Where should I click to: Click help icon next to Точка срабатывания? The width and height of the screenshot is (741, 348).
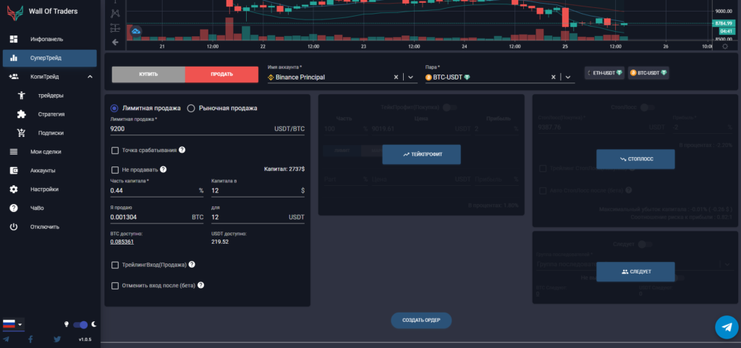(x=182, y=150)
